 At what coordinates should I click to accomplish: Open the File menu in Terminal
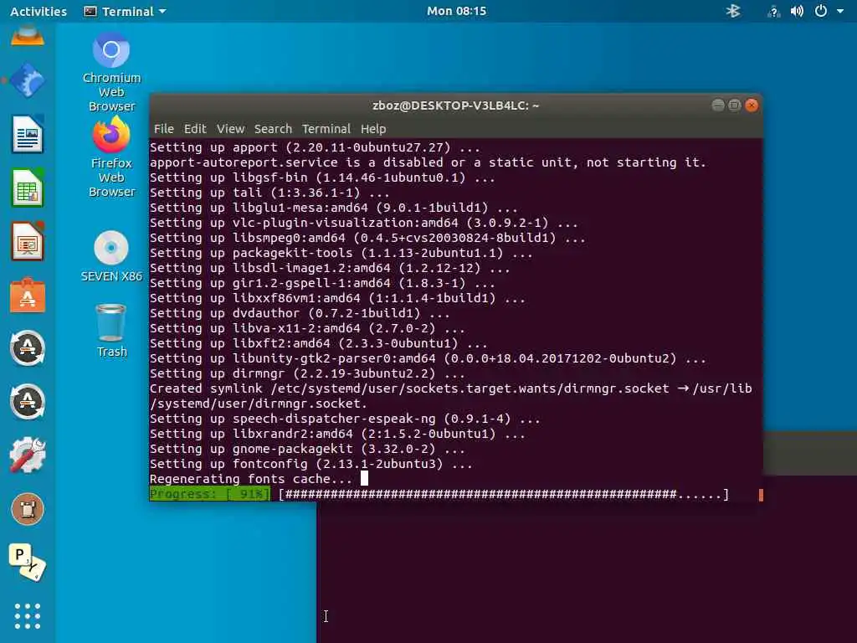click(163, 129)
